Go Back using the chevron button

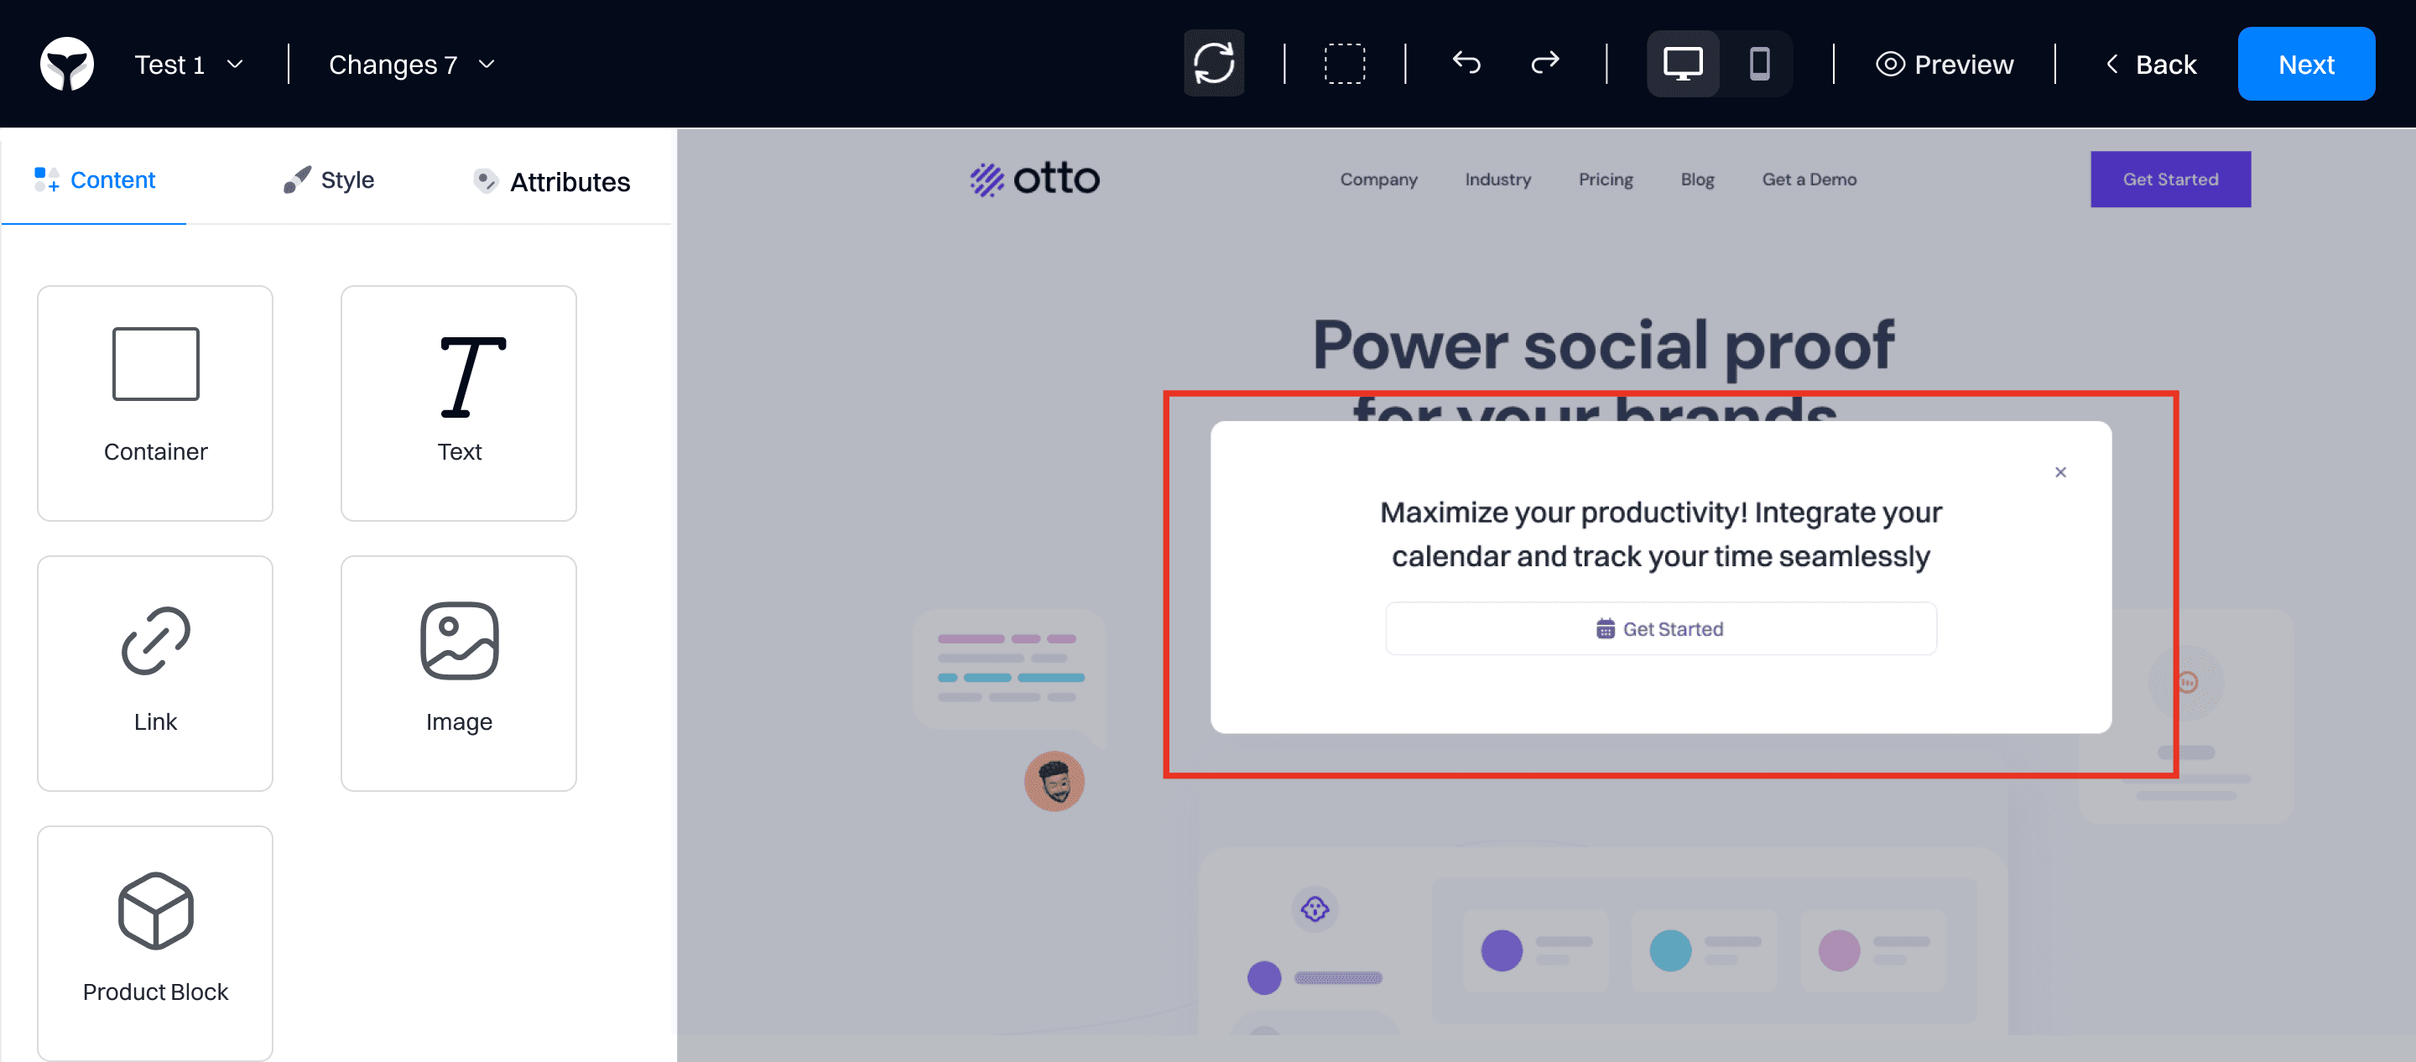pyautogui.click(x=2149, y=64)
